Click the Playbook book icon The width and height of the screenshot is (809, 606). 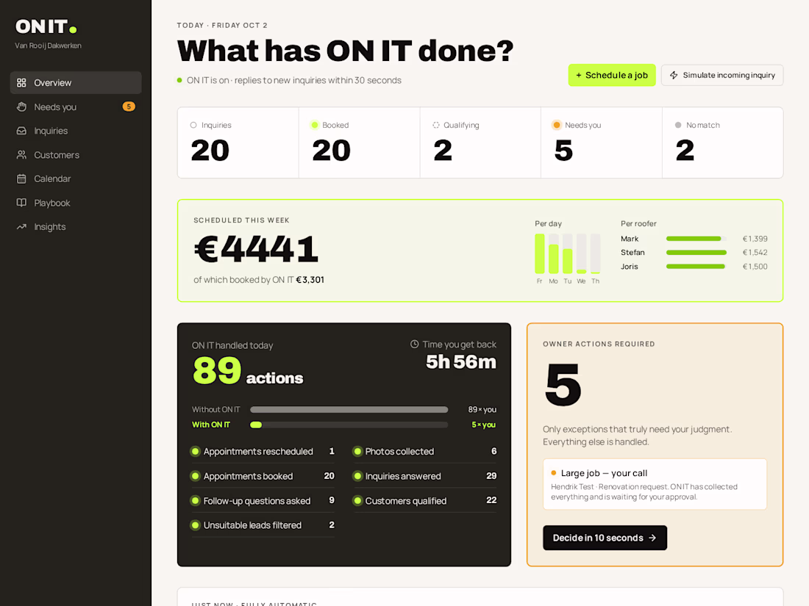pyautogui.click(x=21, y=203)
